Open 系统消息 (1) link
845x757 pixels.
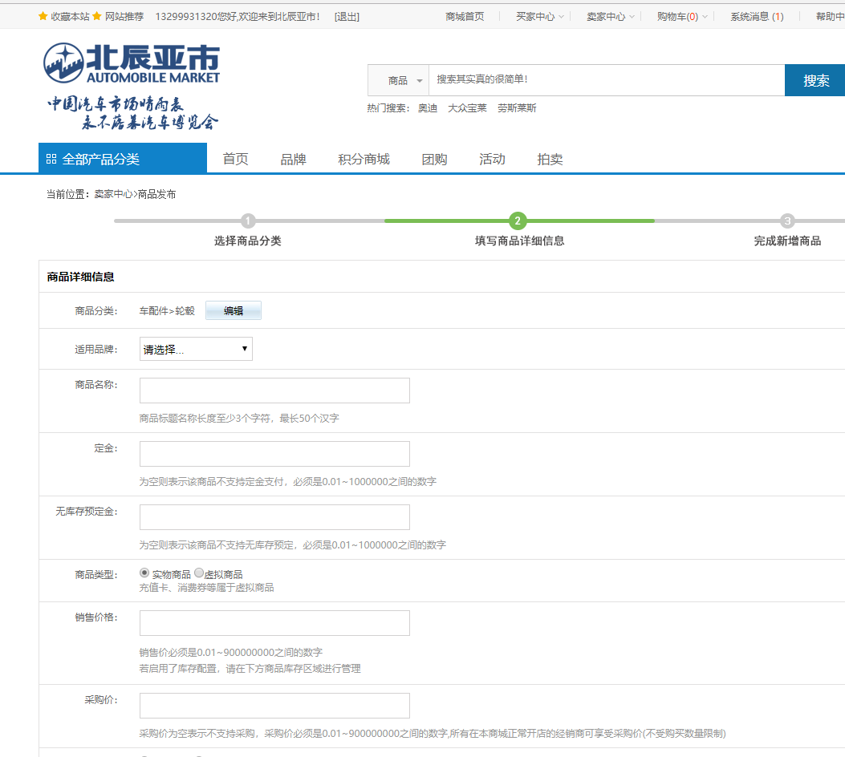[x=757, y=17]
